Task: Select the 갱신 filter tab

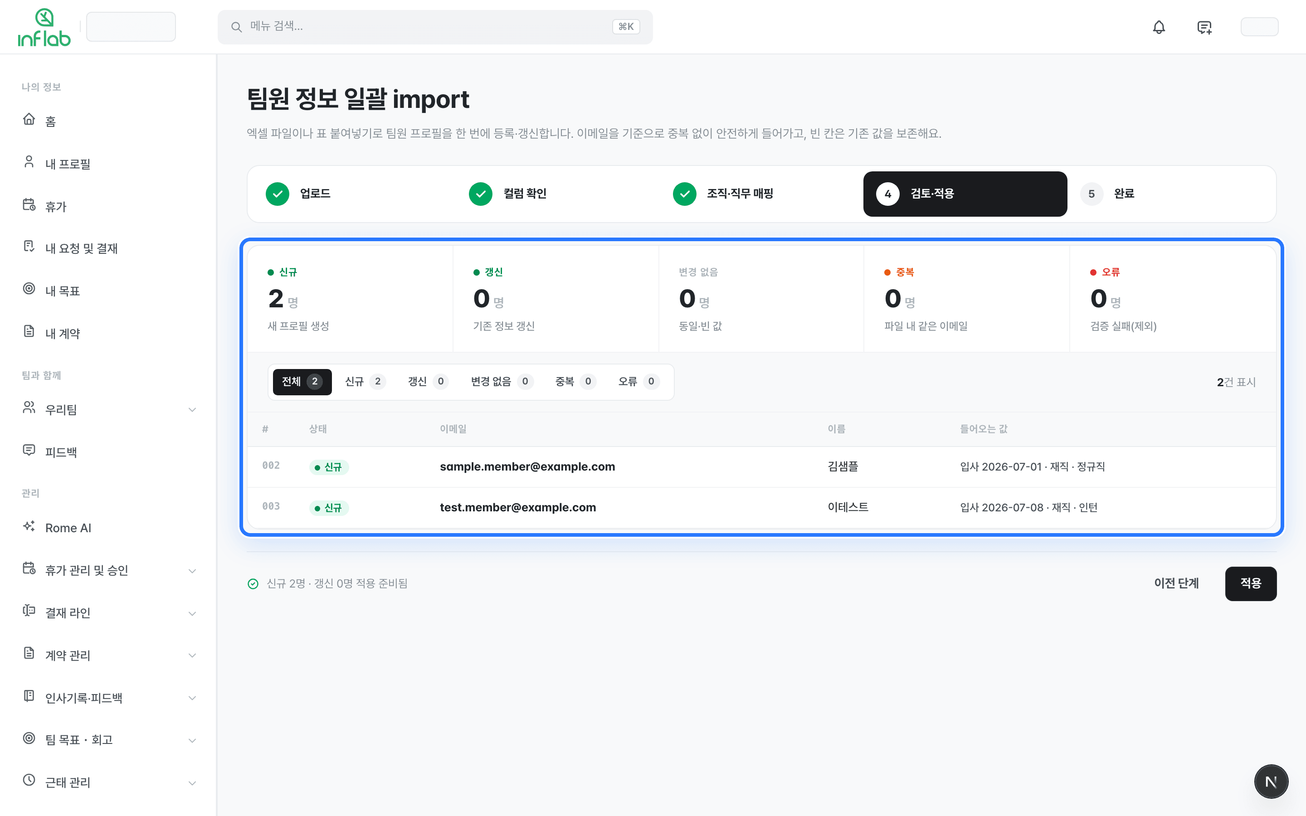Action: [428, 382]
